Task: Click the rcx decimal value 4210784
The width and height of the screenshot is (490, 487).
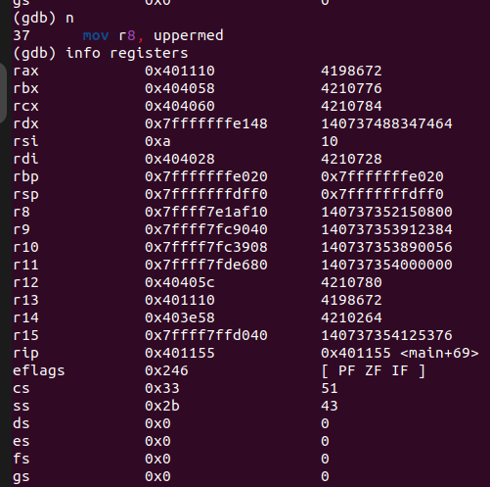Action: [x=351, y=106]
